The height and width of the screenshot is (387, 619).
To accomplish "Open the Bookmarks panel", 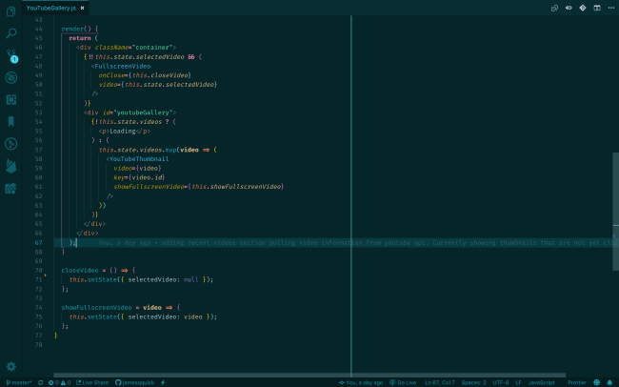I will [11, 121].
